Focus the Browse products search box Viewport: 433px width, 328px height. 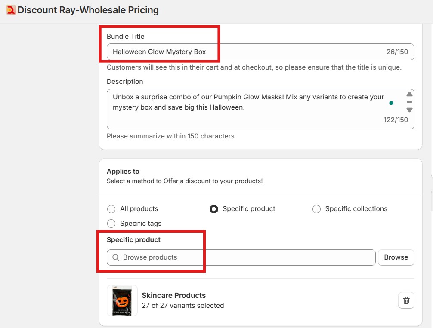click(x=245, y=257)
